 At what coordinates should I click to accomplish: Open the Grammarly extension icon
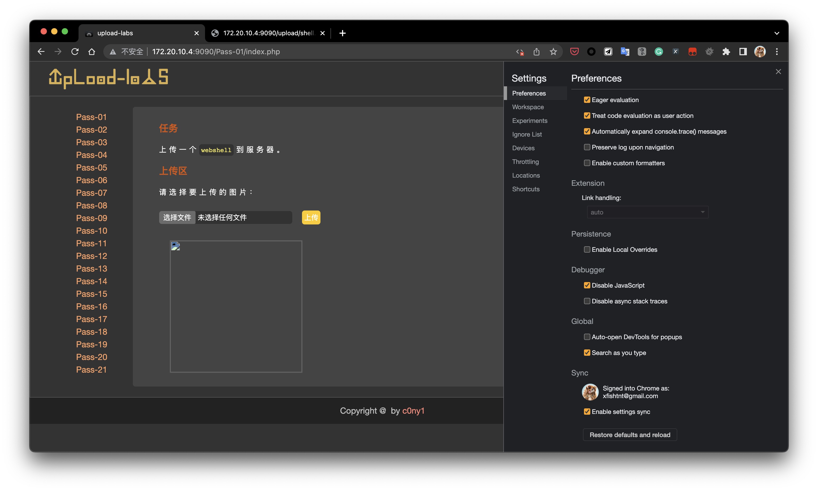(x=659, y=52)
